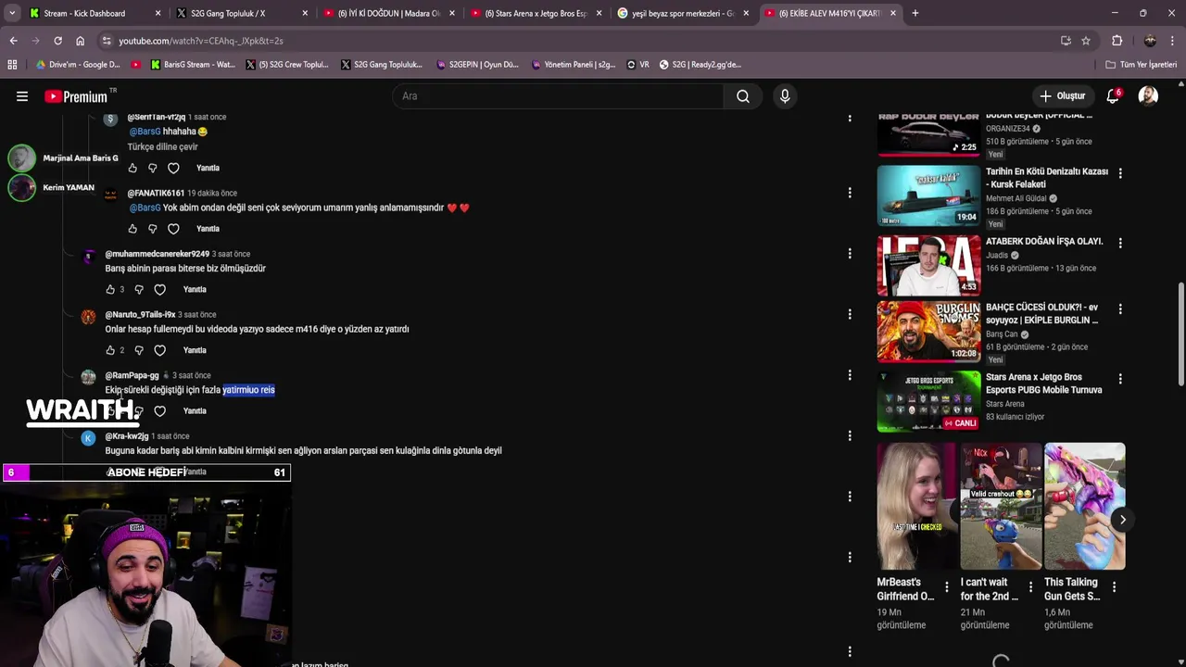Open the notifications bell
This screenshot has width=1186, height=667.
[x=1113, y=96]
